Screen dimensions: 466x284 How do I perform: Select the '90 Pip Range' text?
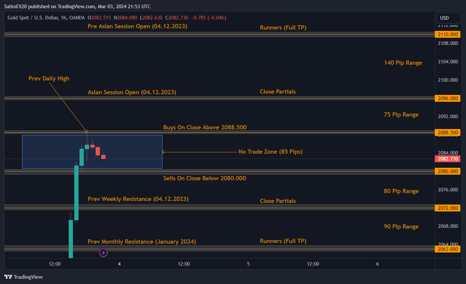[x=401, y=227]
